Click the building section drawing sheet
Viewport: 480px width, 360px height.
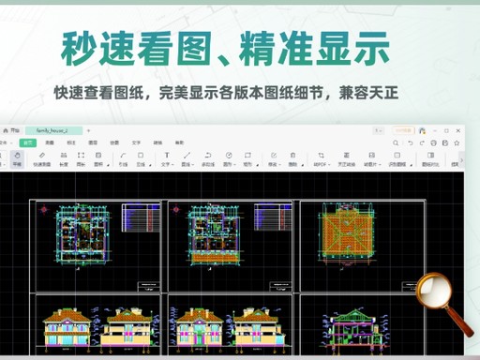point(362,325)
